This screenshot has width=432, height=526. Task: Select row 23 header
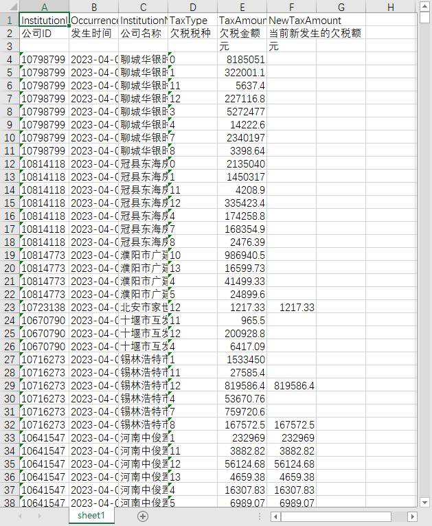(x=10, y=307)
